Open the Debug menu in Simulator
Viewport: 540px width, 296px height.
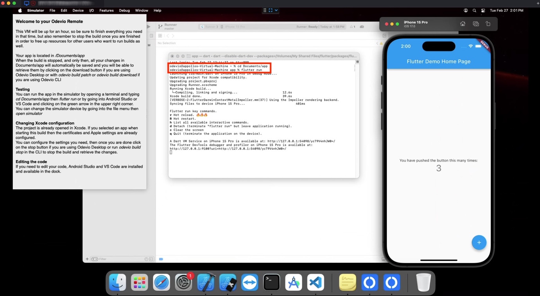[124, 11]
